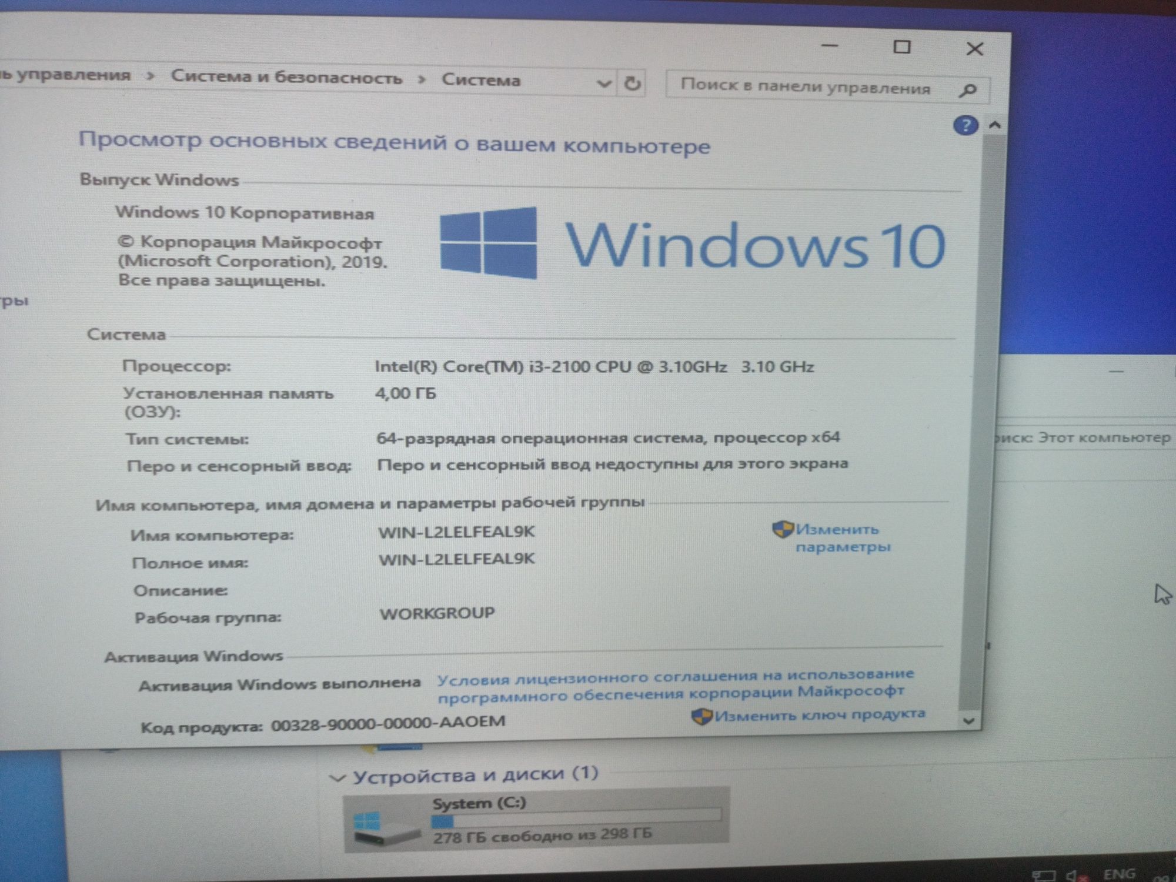This screenshot has height=882, width=1176.
Task: Collapse the Устройства и диски section
Action: tap(338, 779)
